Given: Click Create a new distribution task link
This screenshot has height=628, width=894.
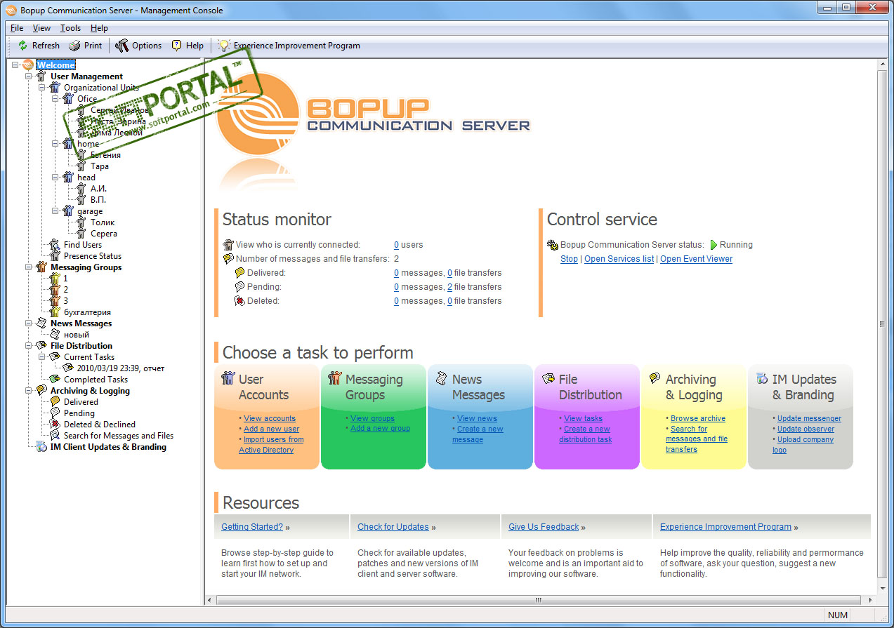Looking at the screenshot, I should click(586, 434).
